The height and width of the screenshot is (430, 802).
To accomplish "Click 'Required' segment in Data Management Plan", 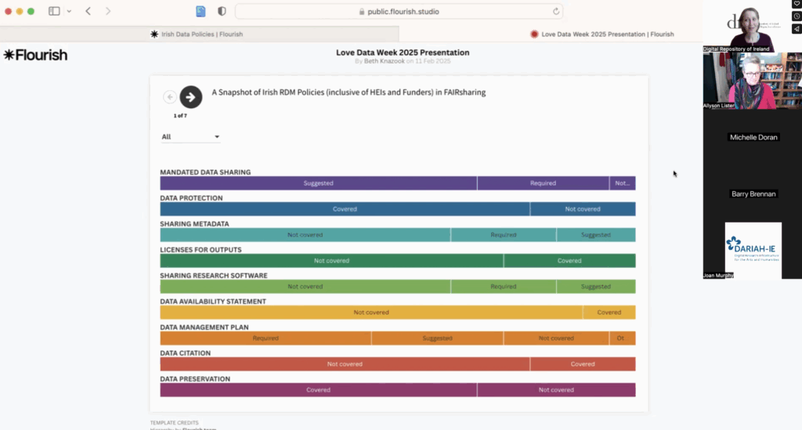I will (266, 338).
